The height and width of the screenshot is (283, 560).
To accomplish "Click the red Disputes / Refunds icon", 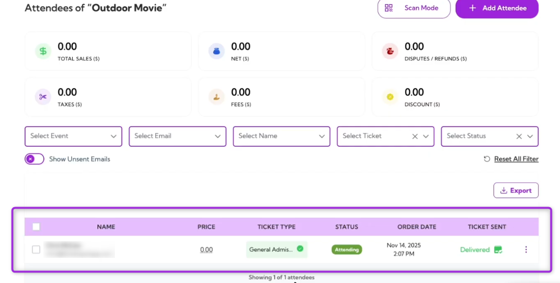I will (x=390, y=51).
